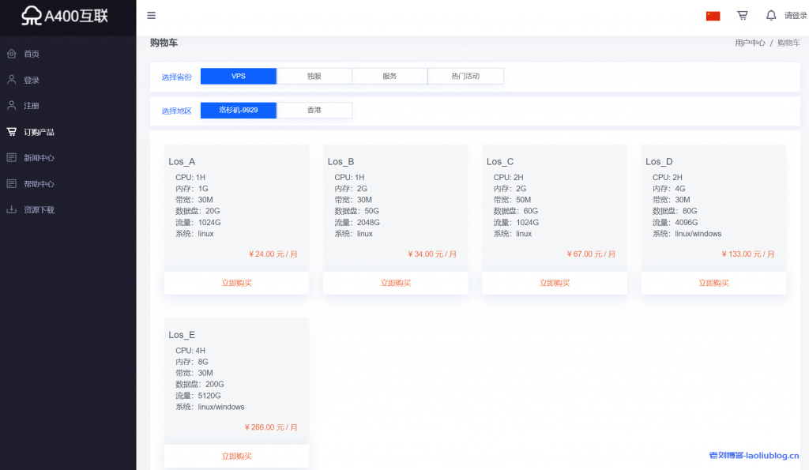
Task: Switch to the 独服 tab
Action: tap(314, 77)
